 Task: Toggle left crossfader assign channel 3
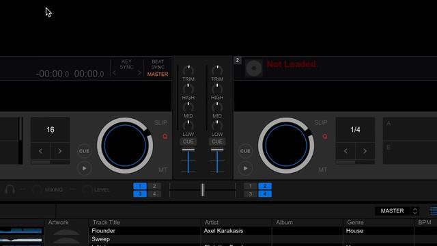pos(140,194)
